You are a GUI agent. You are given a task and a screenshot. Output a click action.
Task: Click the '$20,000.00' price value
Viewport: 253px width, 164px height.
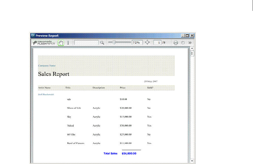pos(126,108)
